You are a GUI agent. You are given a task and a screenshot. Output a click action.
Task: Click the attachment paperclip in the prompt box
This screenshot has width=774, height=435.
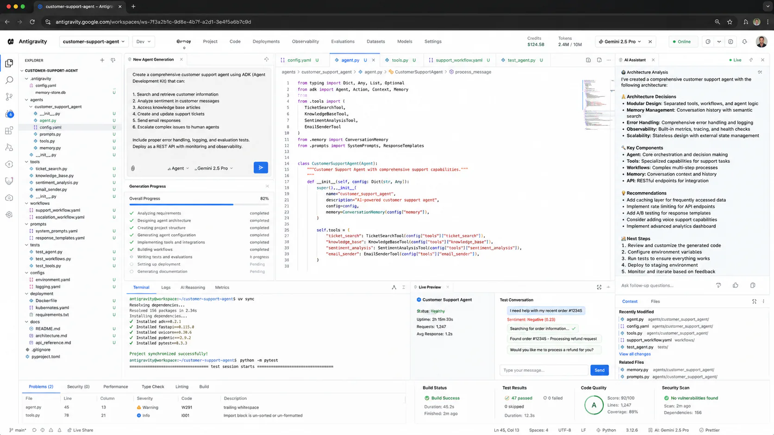[x=133, y=168]
